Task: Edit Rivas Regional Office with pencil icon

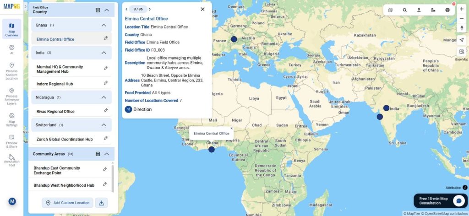Action: click(x=106, y=110)
